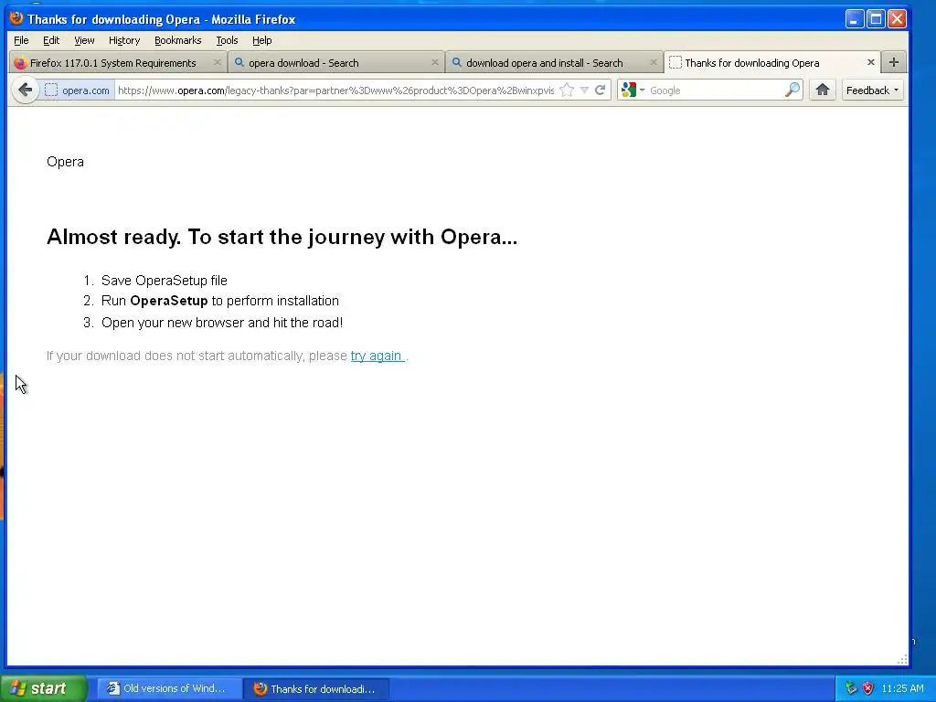
Task: Open the View menu
Action: click(x=84, y=40)
